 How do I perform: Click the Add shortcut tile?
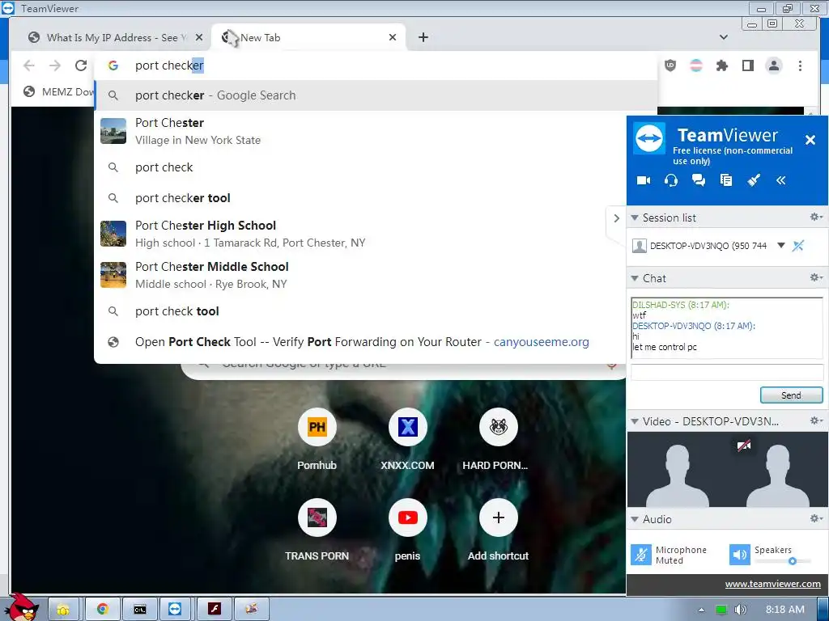(x=498, y=517)
